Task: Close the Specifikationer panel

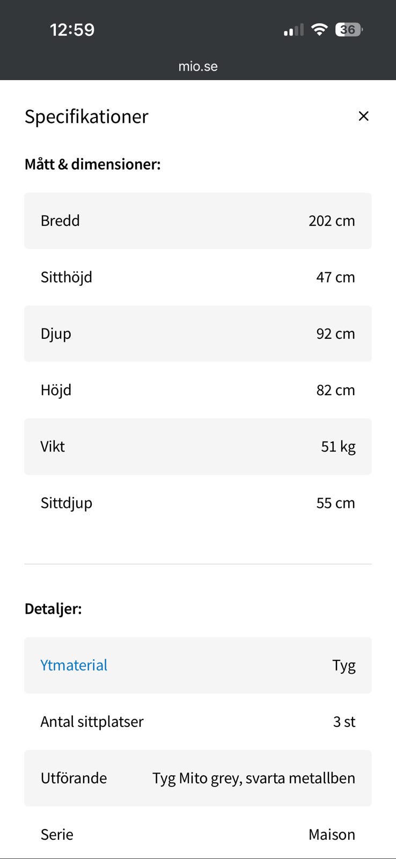Action: click(363, 116)
